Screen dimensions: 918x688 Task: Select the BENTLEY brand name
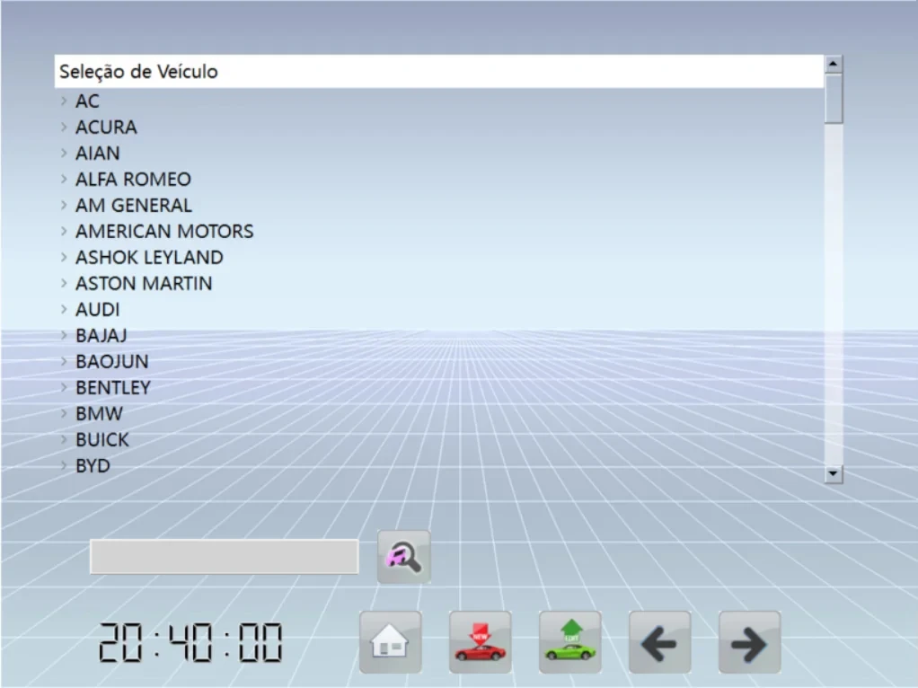coord(113,388)
